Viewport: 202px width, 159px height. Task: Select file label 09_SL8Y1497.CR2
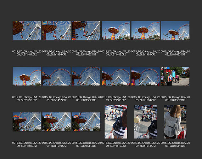coord(57,100)
